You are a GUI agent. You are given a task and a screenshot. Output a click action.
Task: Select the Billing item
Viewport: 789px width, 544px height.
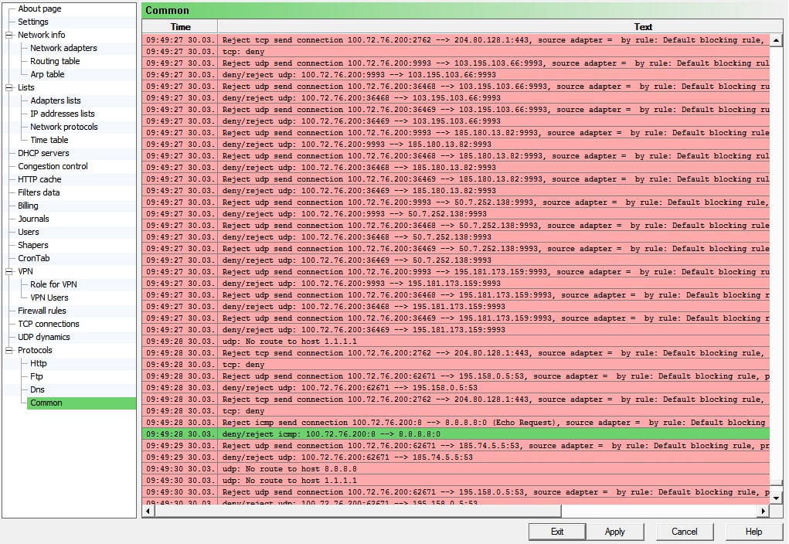(28, 206)
